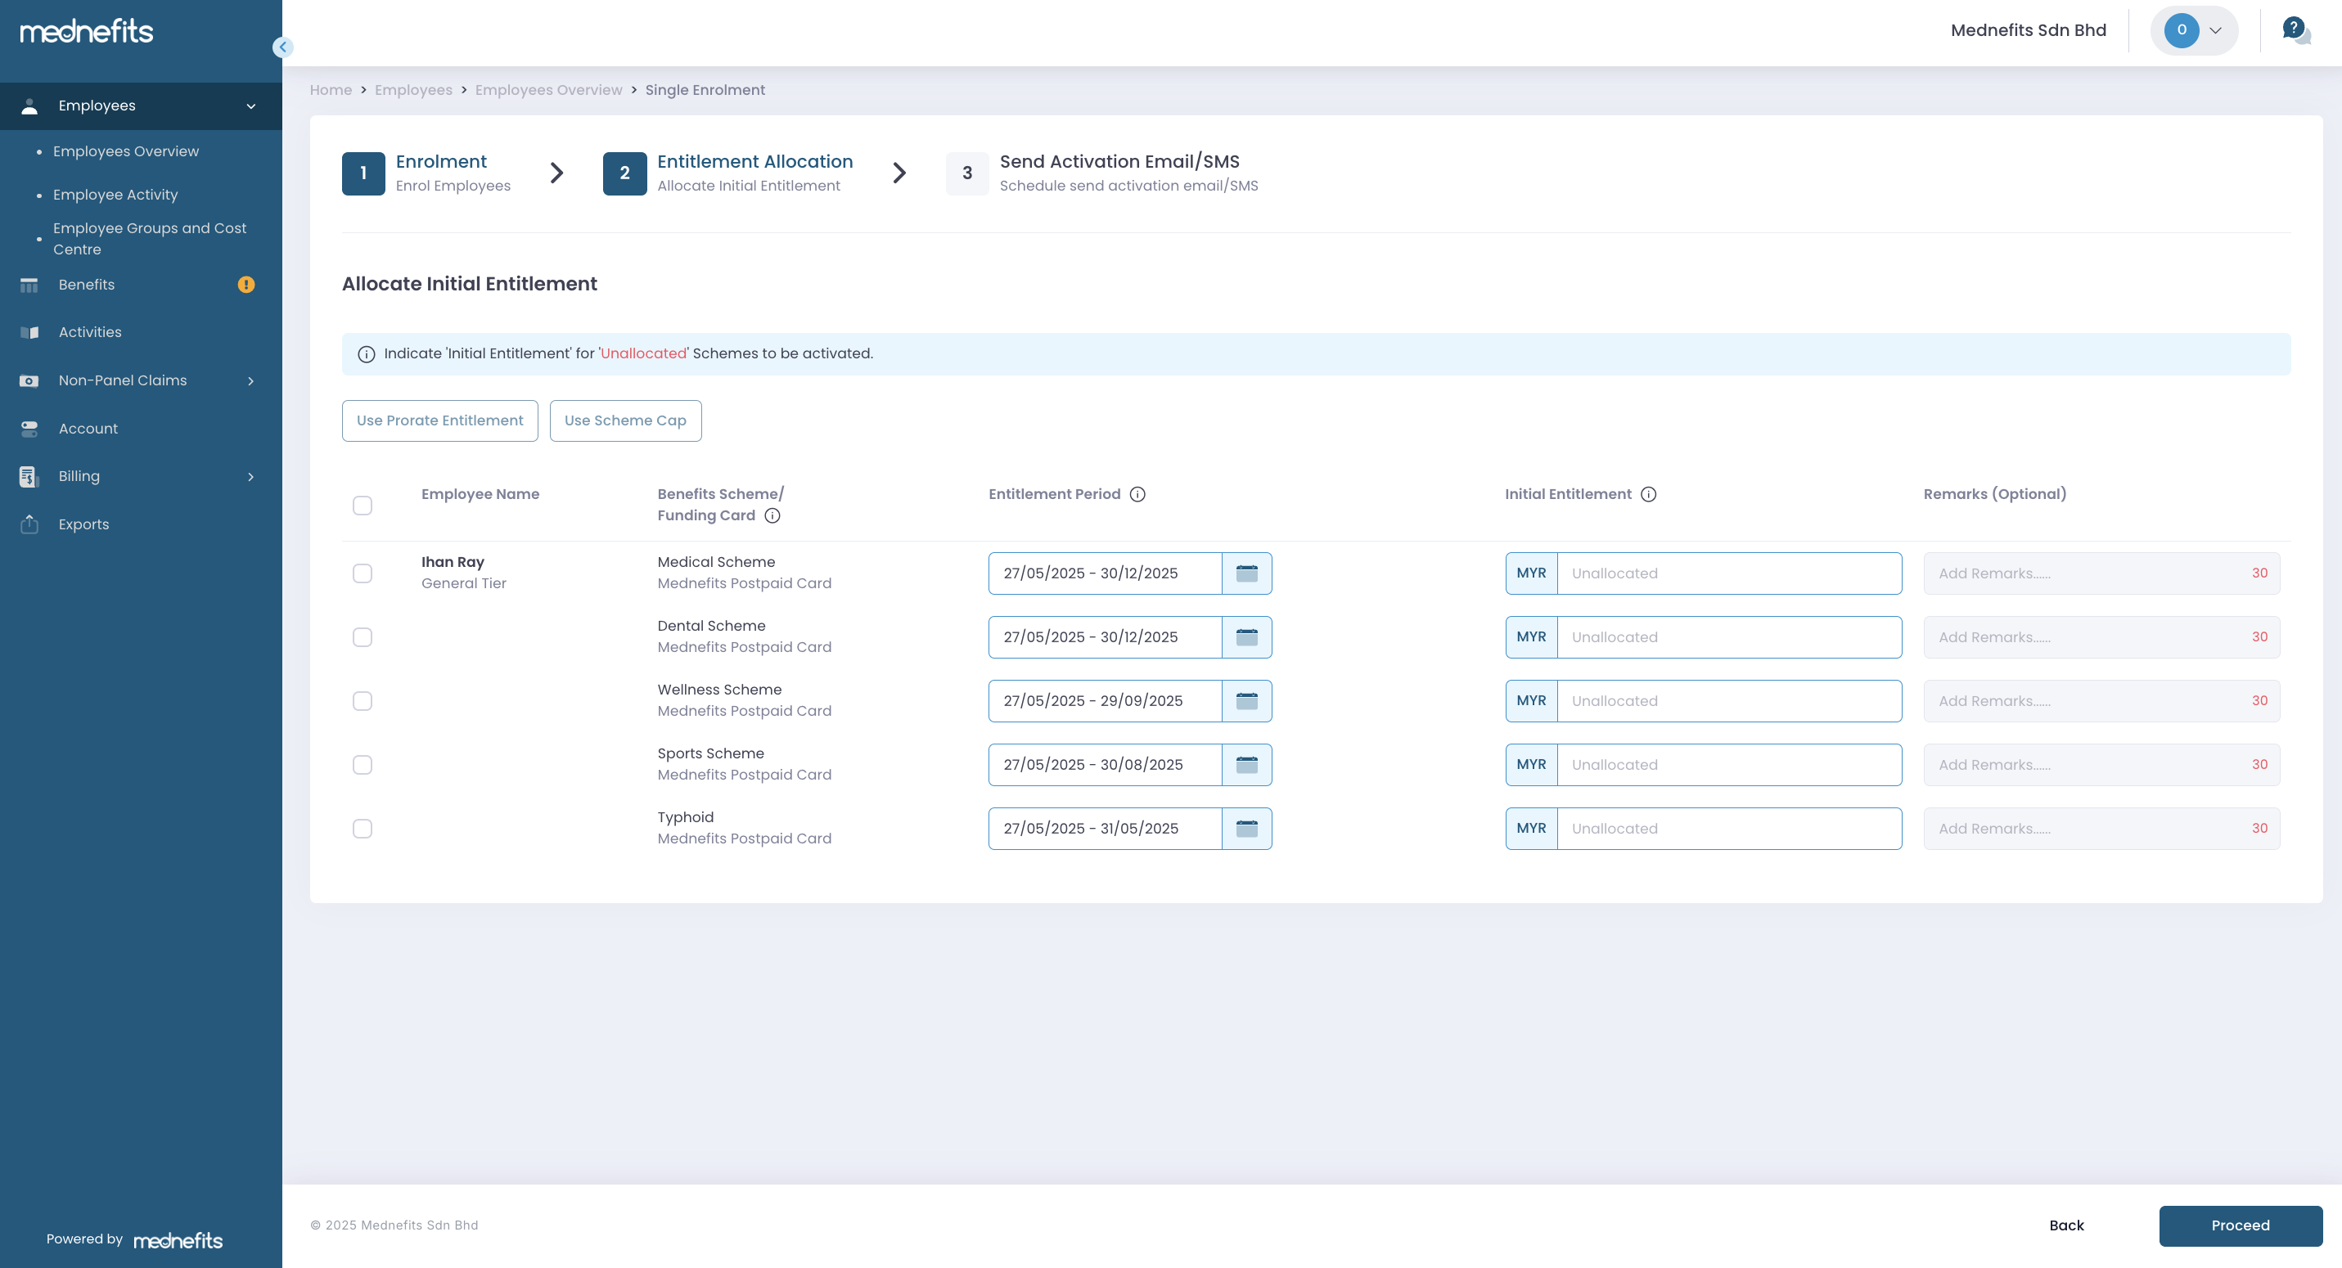Open calendar picker for Typhoid period
Viewport: 2342px width, 1268px height.
pyautogui.click(x=1246, y=829)
